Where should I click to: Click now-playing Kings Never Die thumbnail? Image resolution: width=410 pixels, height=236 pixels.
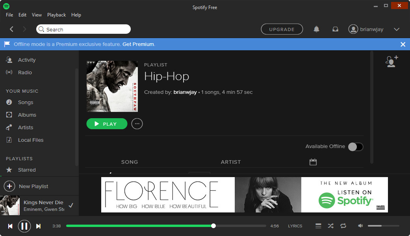click(10, 205)
